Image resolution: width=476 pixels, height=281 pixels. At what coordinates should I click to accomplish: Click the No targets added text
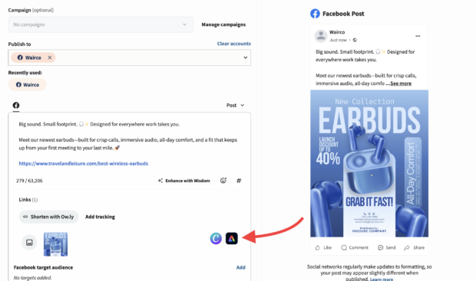click(x=33, y=278)
